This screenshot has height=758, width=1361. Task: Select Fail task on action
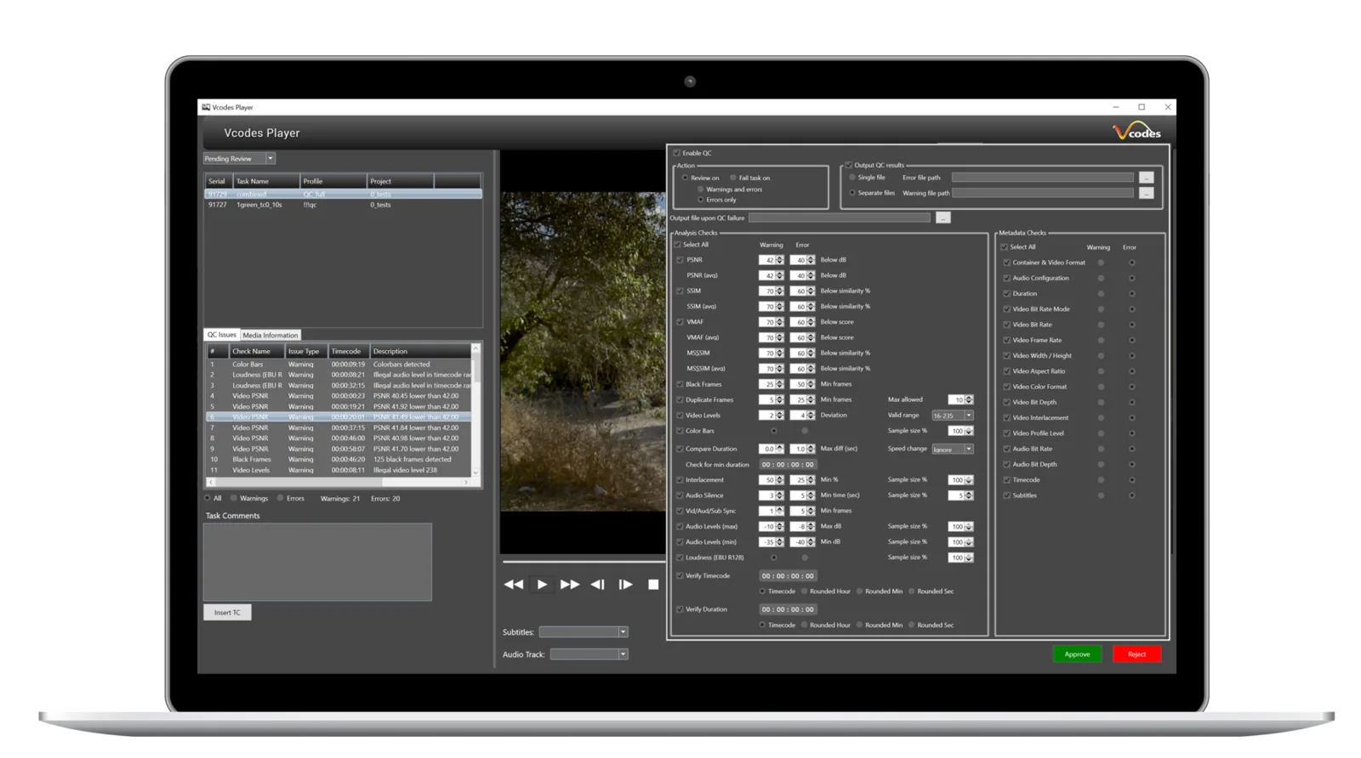pyautogui.click(x=732, y=178)
